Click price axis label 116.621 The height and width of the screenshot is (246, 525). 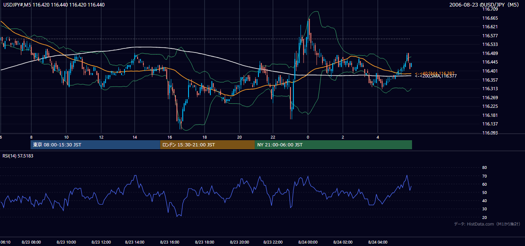490,27
